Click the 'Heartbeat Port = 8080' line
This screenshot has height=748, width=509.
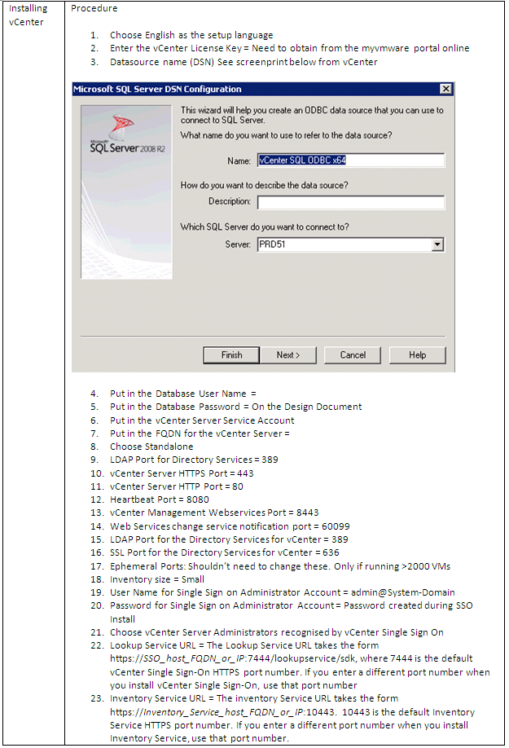(159, 499)
